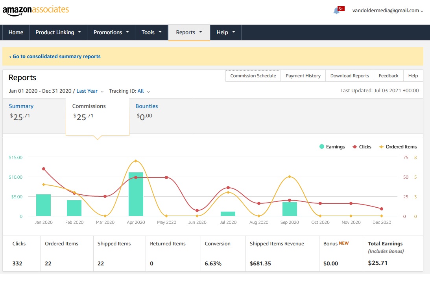Click the Returned Items column header
This screenshot has width=430, height=287.
click(x=168, y=243)
